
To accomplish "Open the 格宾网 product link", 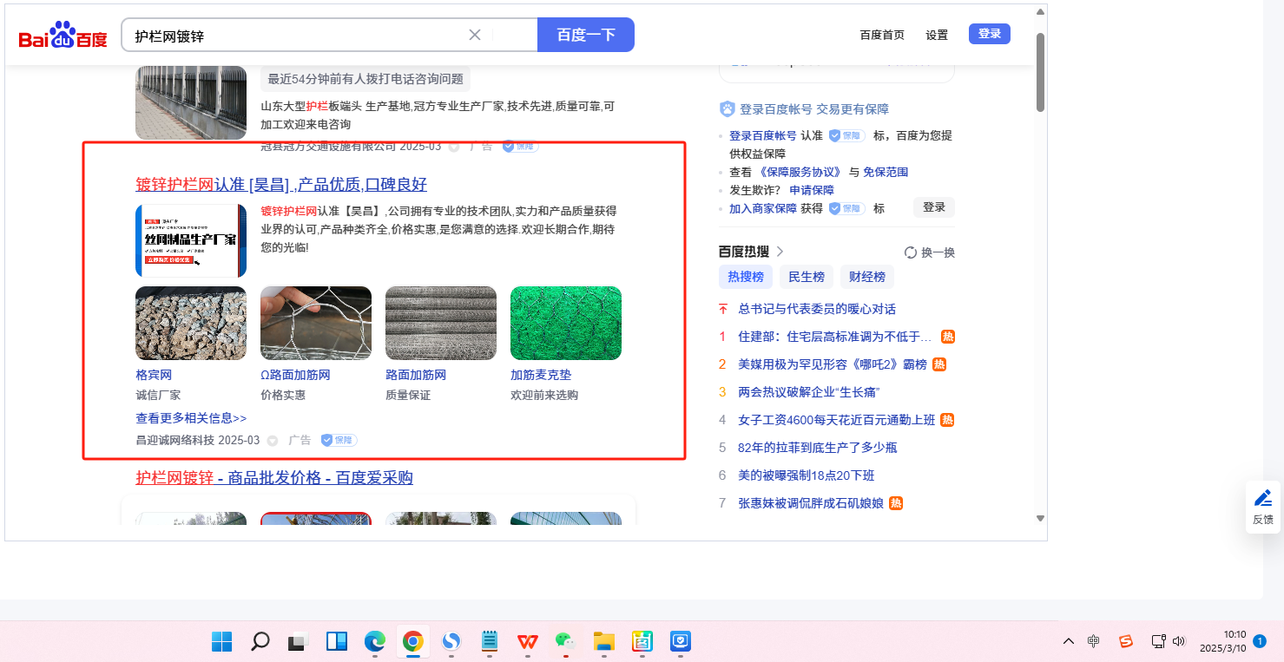I will coord(154,375).
